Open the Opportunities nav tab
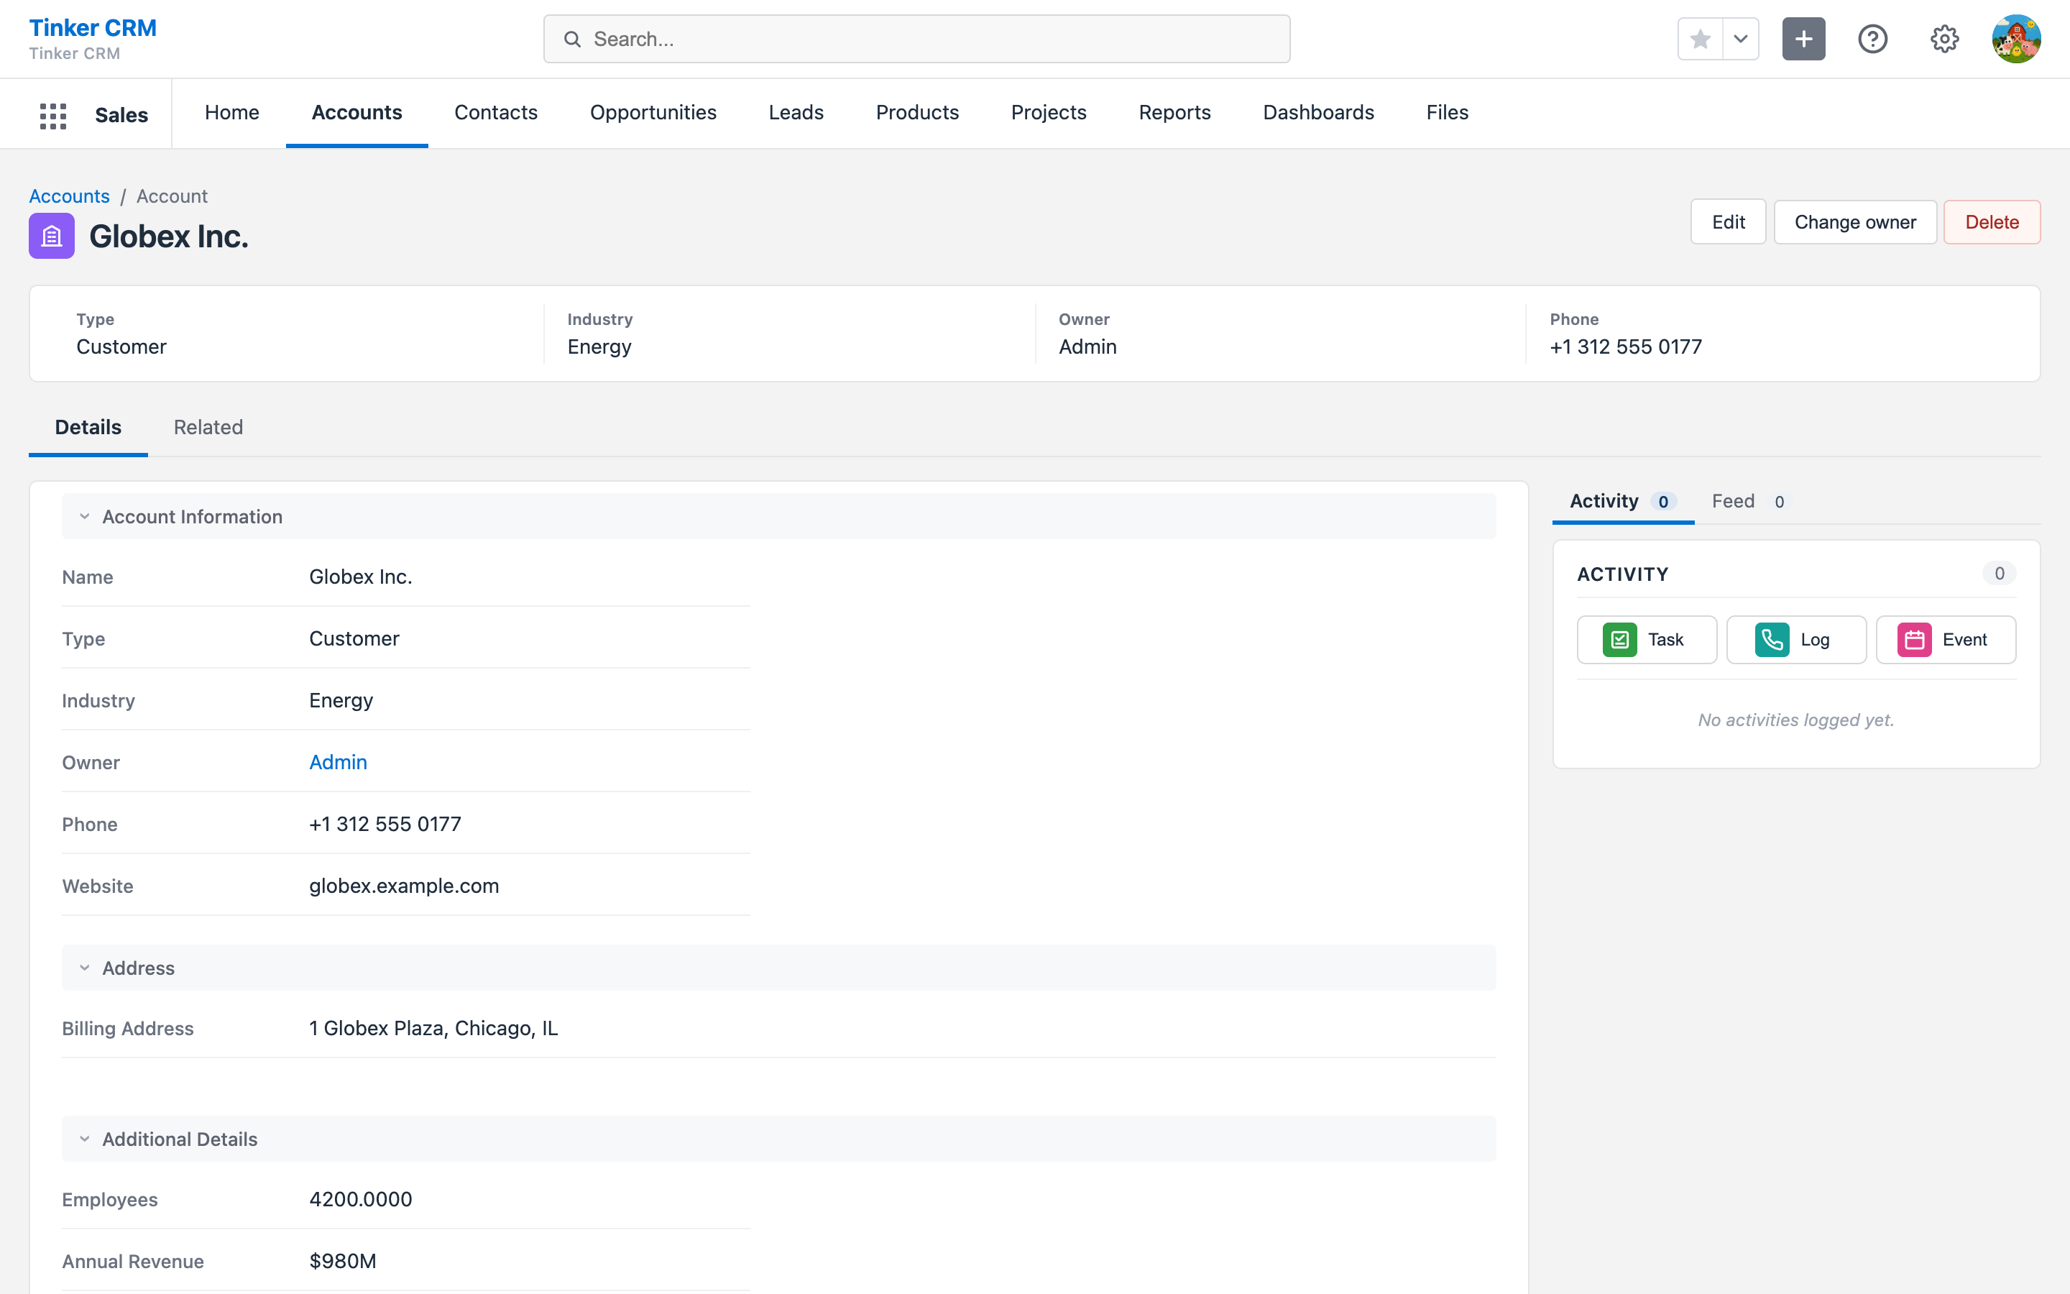The height and width of the screenshot is (1294, 2070). click(x=653, y=113)
